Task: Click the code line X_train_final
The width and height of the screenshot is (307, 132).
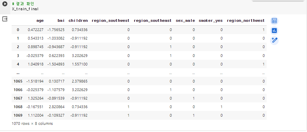Action: click(x=25, y=9)
